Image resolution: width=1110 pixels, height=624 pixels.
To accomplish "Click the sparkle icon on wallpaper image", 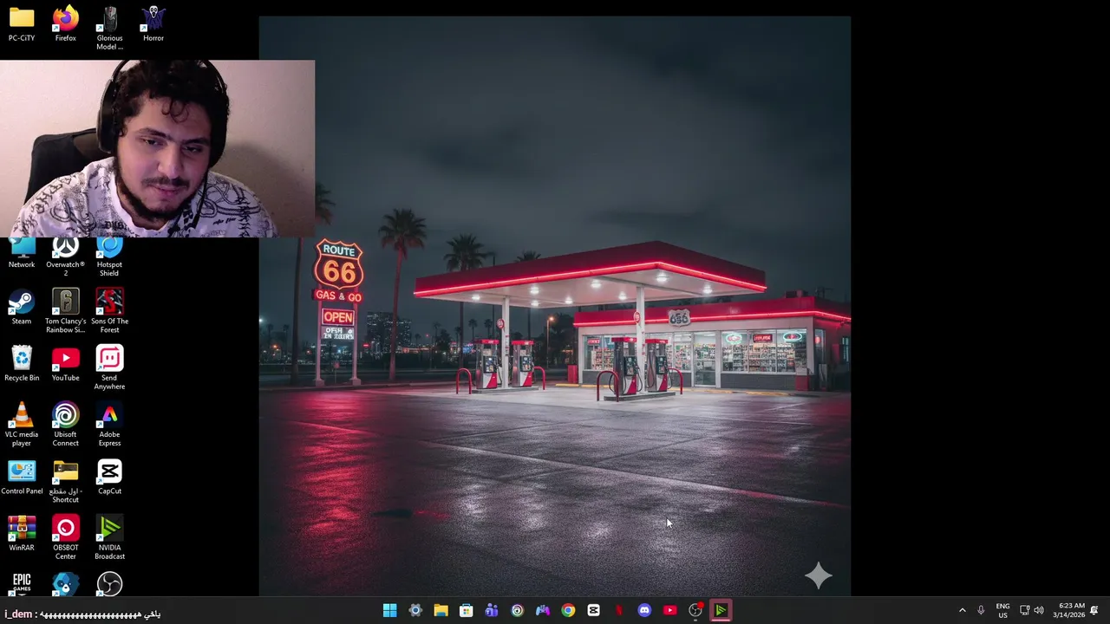I will click(x=819, y=575).
